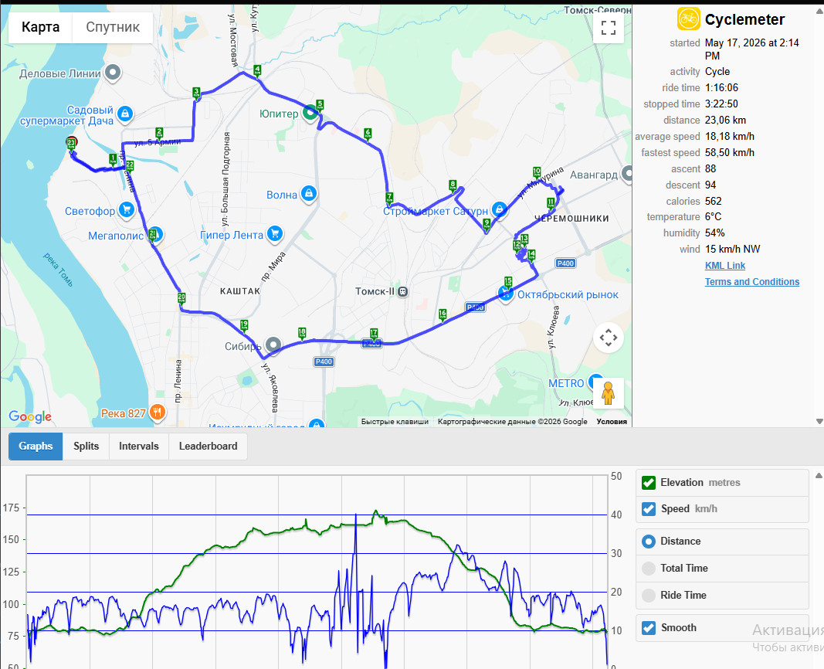Open Terms and Conditions link

752,282
